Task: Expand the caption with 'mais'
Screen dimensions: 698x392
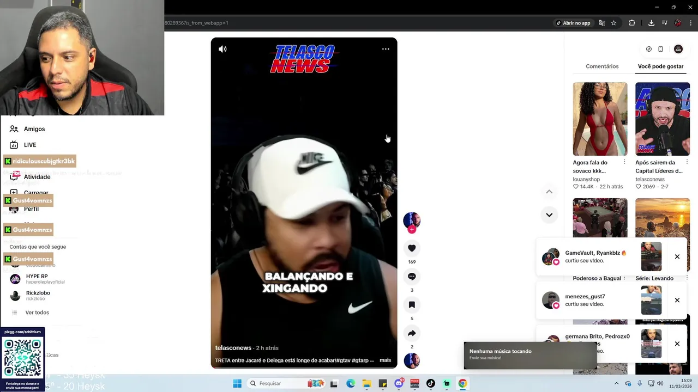Action: (x=385, y=360)
